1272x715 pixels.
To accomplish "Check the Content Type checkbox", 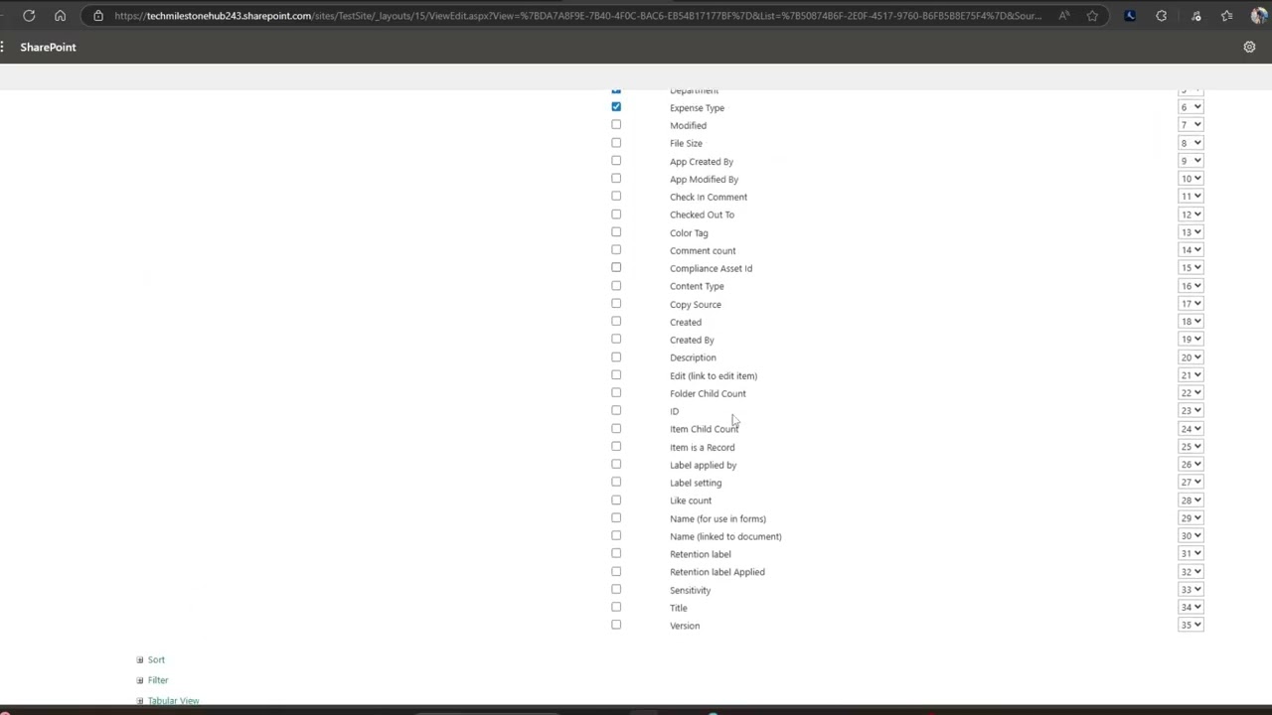I will click(x=616, y=286).
